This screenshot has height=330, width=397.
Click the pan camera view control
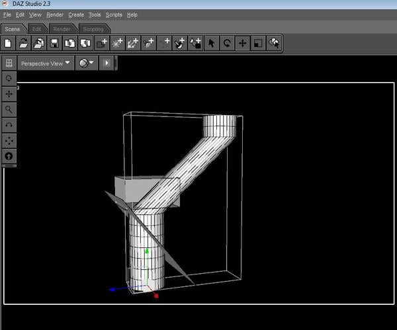(x=9, y=94)
